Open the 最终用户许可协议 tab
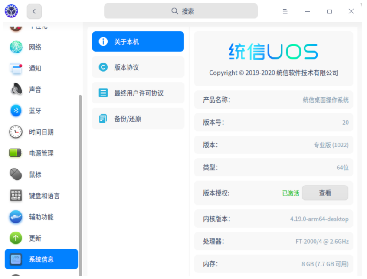 (138, 93)
